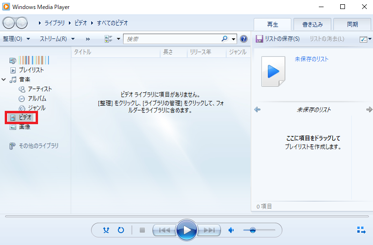Go to next list with right arrow
373x245 pixels.
pyautogui.click(x=369, y=109)
